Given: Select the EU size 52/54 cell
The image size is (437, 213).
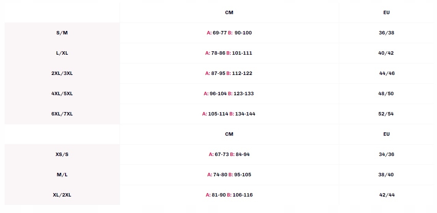Looking at the screenshot, I should [386, 114].
